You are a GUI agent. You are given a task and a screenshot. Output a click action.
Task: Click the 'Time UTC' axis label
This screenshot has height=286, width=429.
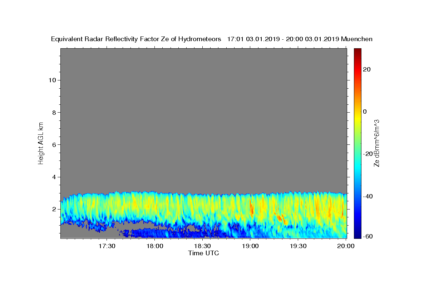[203, 253]
